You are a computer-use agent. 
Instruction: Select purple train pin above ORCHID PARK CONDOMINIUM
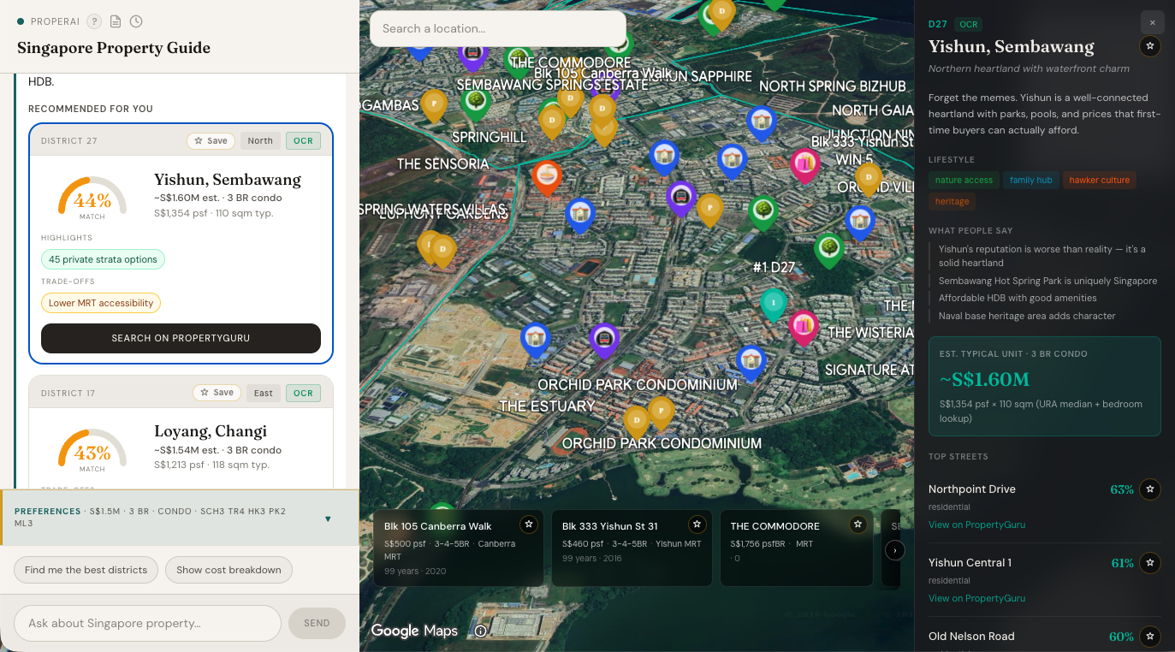(x=604, y=339)
